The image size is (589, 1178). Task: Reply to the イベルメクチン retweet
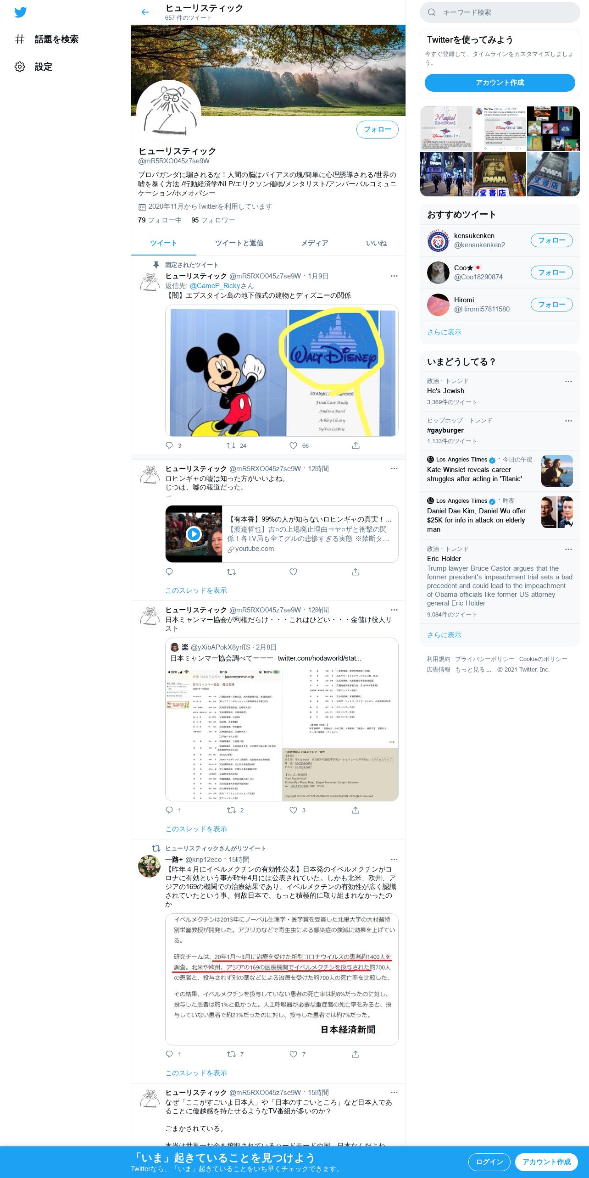click(x=169, y=1055)
